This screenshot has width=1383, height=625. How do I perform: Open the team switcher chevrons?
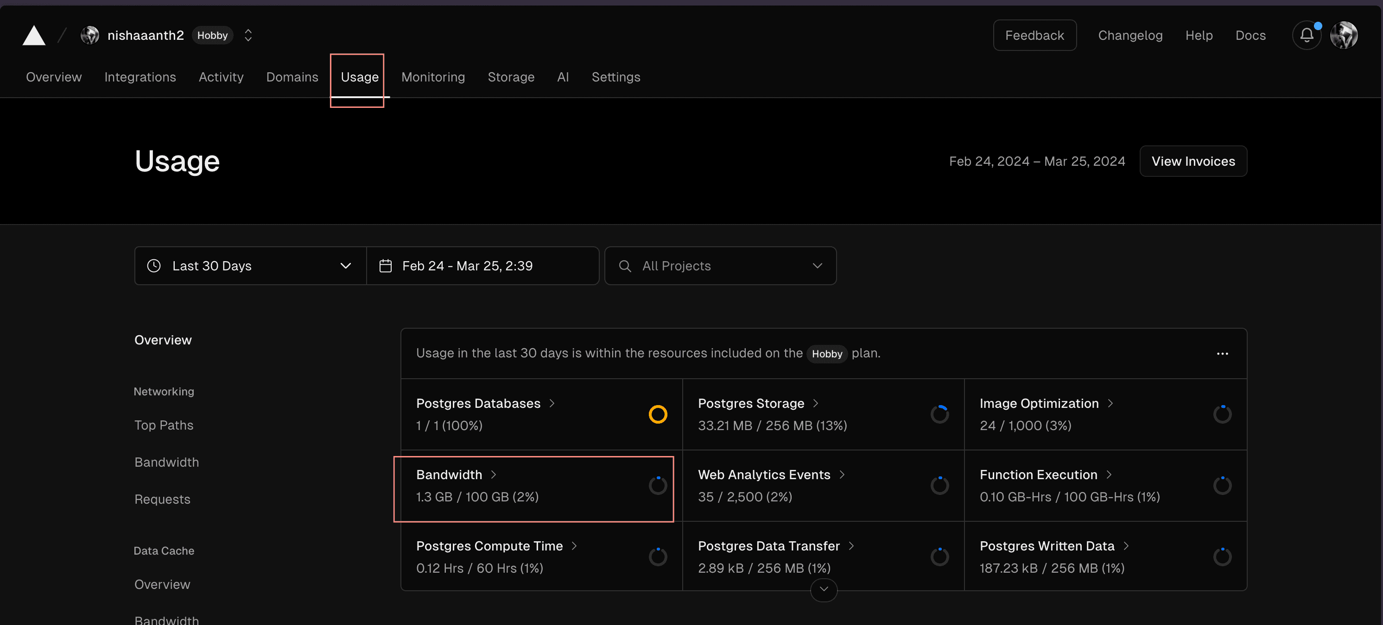pos(248,35)
